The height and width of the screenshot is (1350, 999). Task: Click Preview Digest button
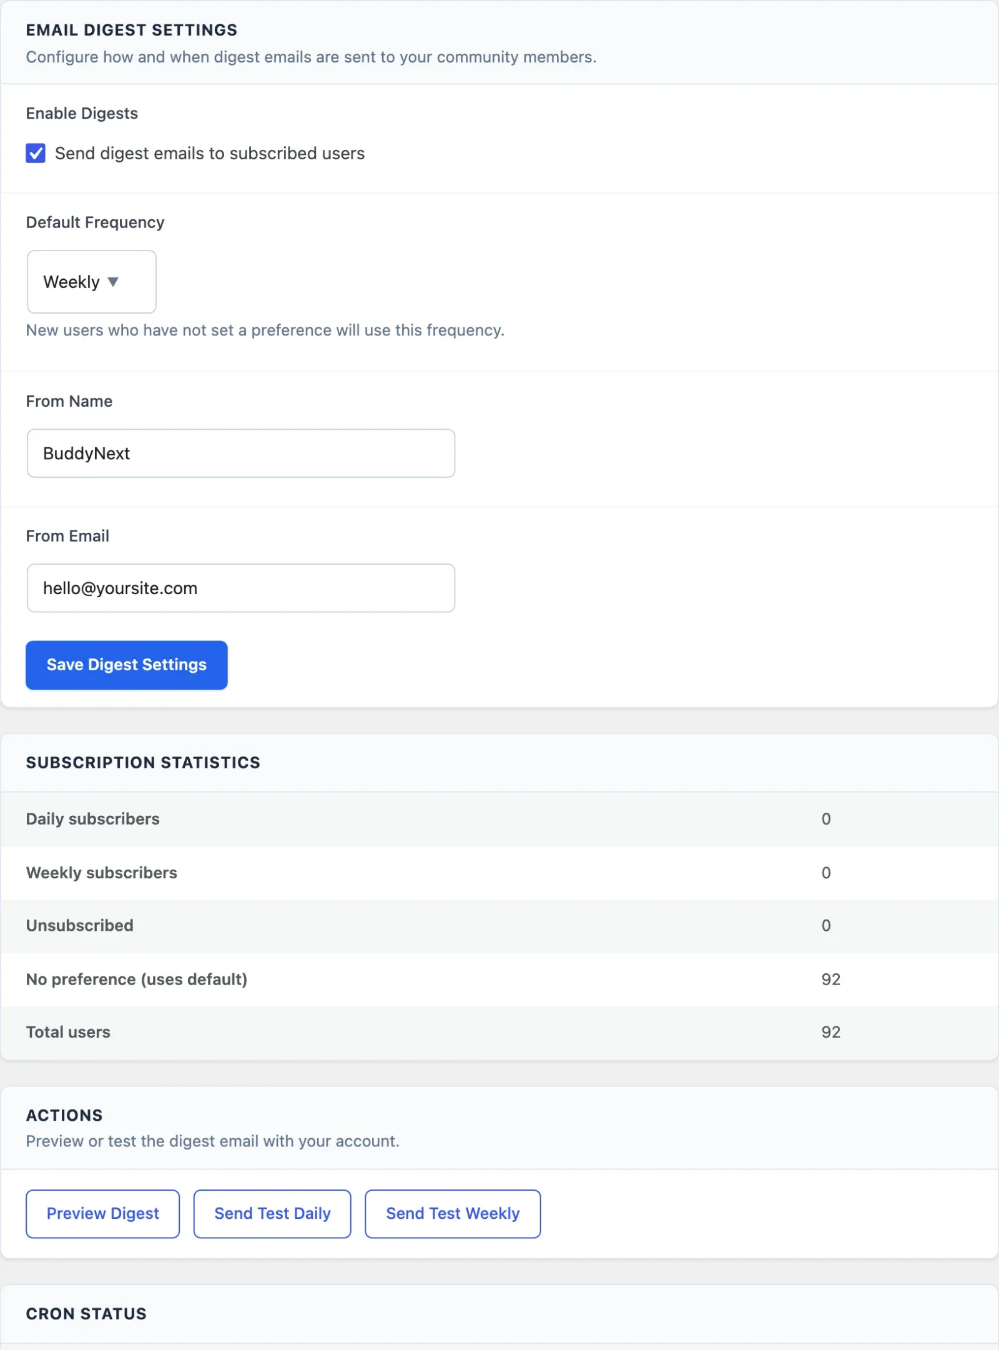(103, 1214)
